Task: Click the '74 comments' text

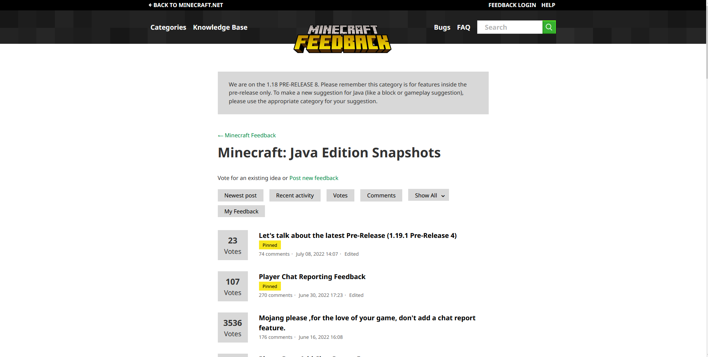Action: [274, 254]
